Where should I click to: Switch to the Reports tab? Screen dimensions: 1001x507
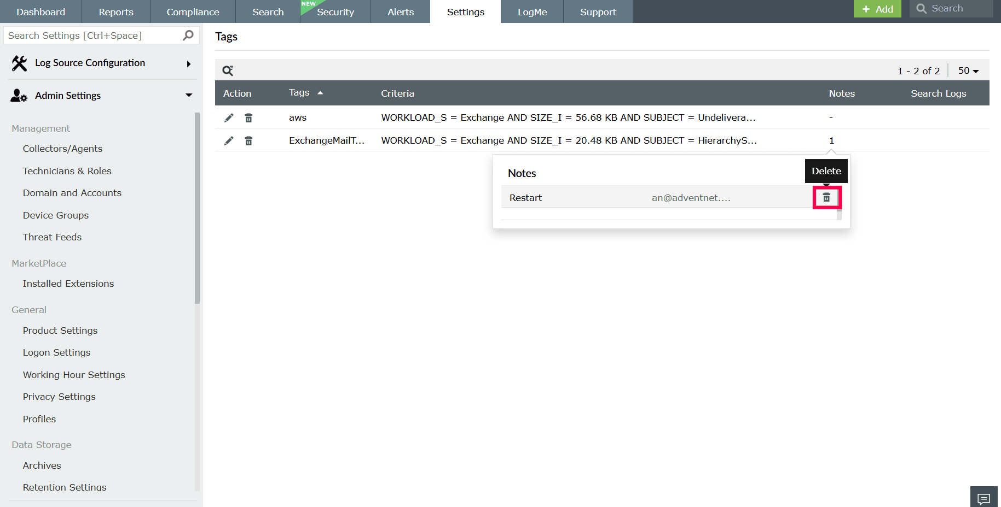(116, 11)
